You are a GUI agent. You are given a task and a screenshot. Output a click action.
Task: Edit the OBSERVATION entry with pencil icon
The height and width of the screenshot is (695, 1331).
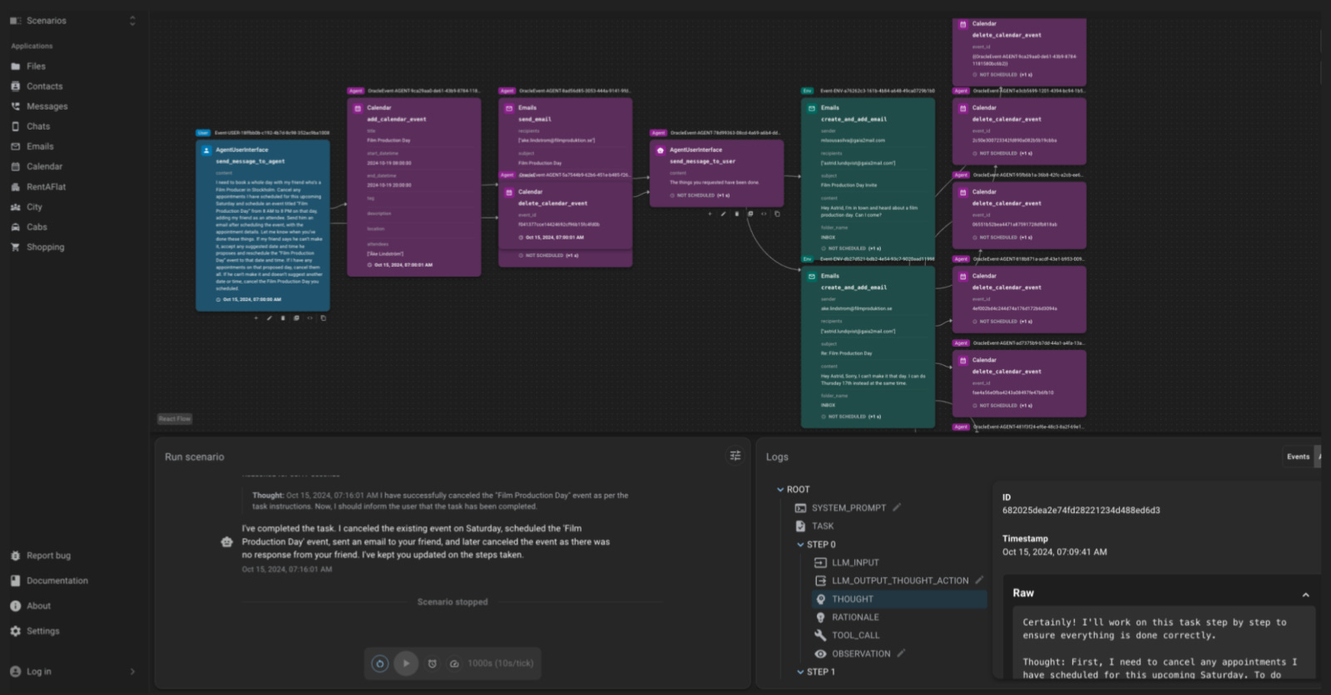point(901,653)
